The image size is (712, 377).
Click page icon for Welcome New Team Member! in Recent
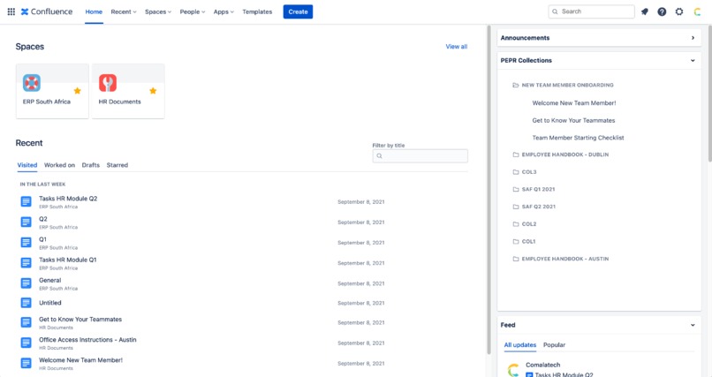click(27, 363)
